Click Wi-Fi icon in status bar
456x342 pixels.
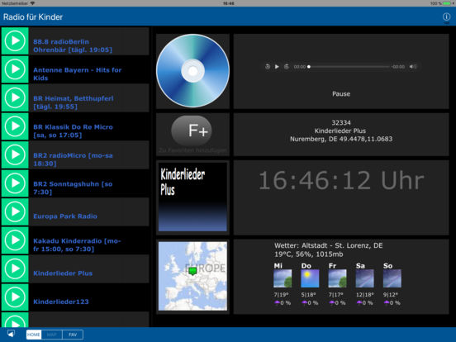[32, 3]
